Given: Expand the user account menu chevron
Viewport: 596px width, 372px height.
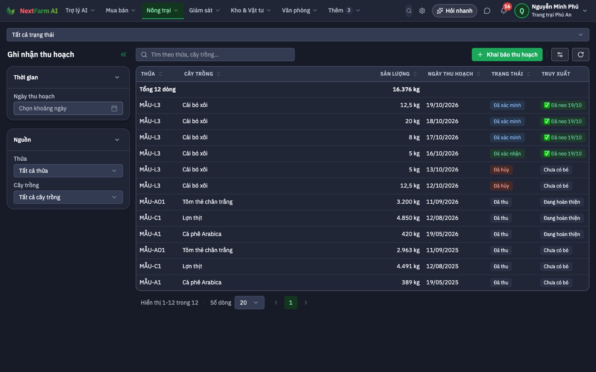Looking at the screenshot, I should coord(585,11).
